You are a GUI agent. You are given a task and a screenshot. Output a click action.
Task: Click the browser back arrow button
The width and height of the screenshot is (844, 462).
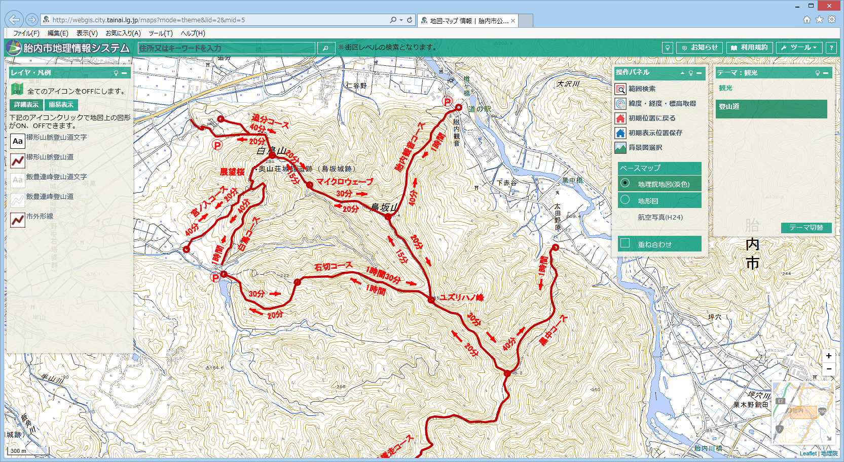pyautogui.click(x=14, y=20)
